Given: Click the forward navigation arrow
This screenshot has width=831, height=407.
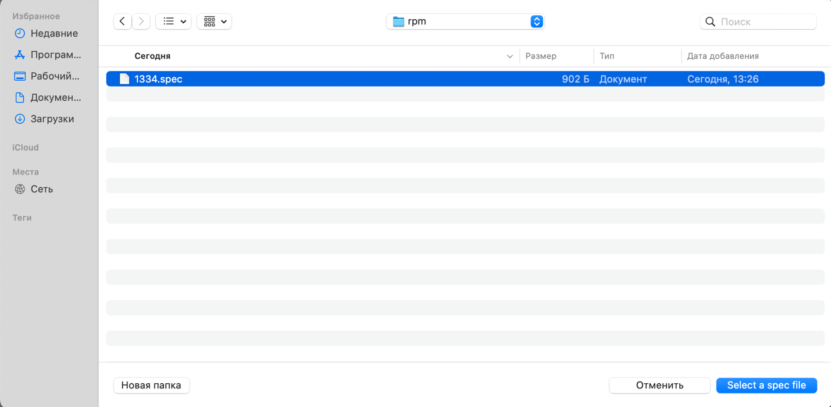Looking at the screenshot, I should tap(141, 22).
